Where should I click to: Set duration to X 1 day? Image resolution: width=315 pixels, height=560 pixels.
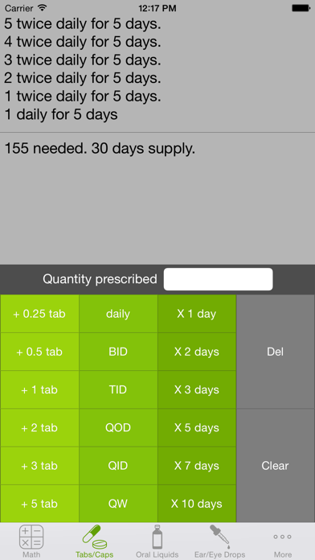(197, 314)
